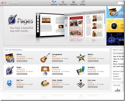Screen dimensions: 125x101
Task: Open the iPhoto side banner
Action: pos(115,13)
